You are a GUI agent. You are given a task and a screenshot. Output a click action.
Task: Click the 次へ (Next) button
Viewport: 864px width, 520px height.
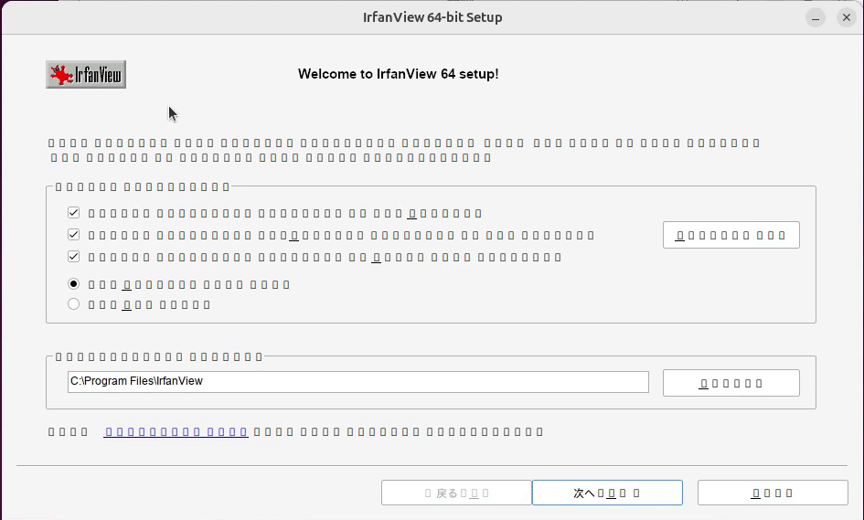pyautogui.click(x=607, y=493)
